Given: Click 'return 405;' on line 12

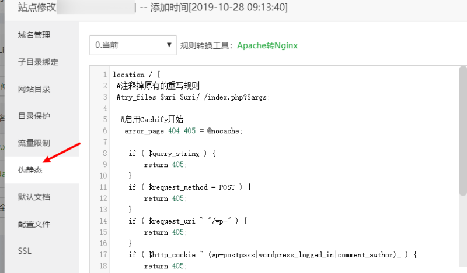Looking at the screenshot, I should point(165,198).
